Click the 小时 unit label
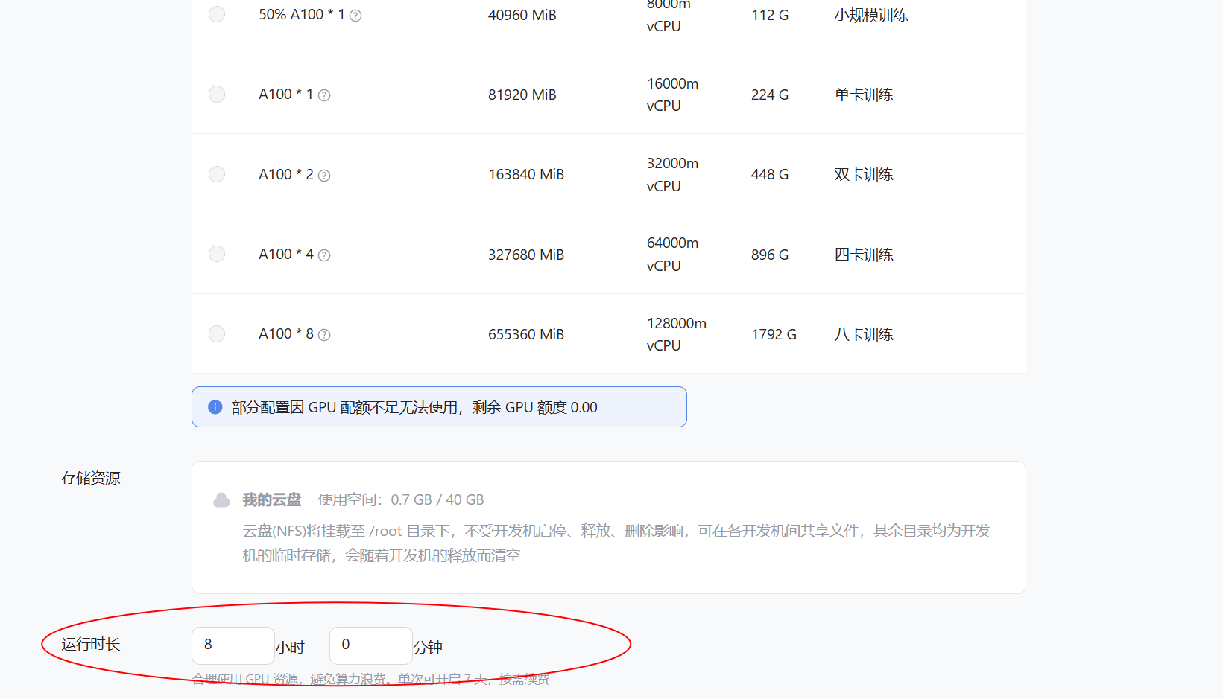The height and width of the screenshot is (699, 1223). (x=290, y=648)
